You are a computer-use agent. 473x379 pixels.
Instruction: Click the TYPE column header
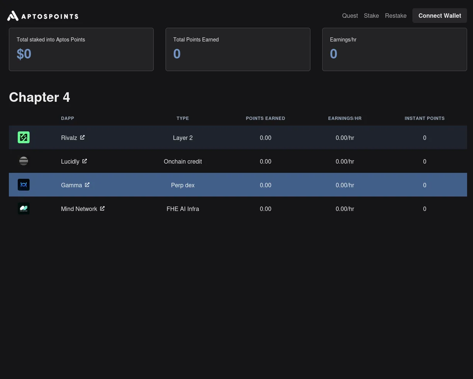click(x=183, y=118)
